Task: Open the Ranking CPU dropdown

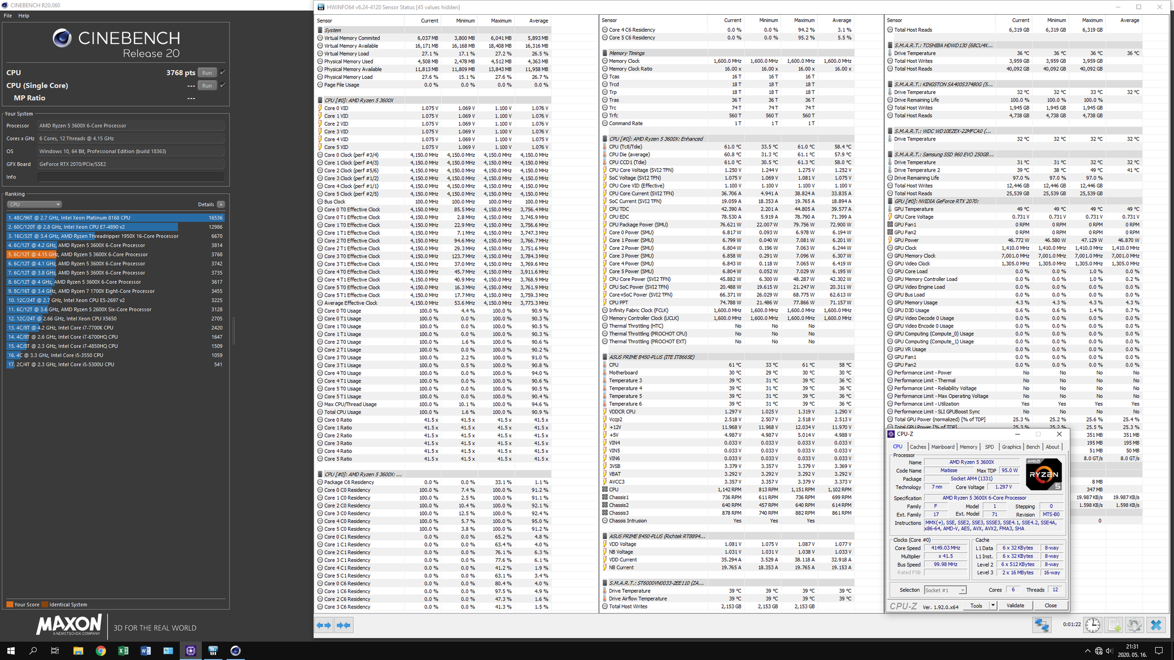Action: pyautogui.click(x=34, y=205)
